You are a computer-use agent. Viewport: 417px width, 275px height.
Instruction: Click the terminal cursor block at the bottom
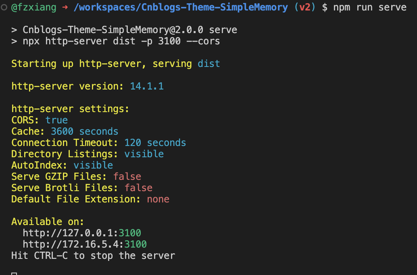point(14,274)
